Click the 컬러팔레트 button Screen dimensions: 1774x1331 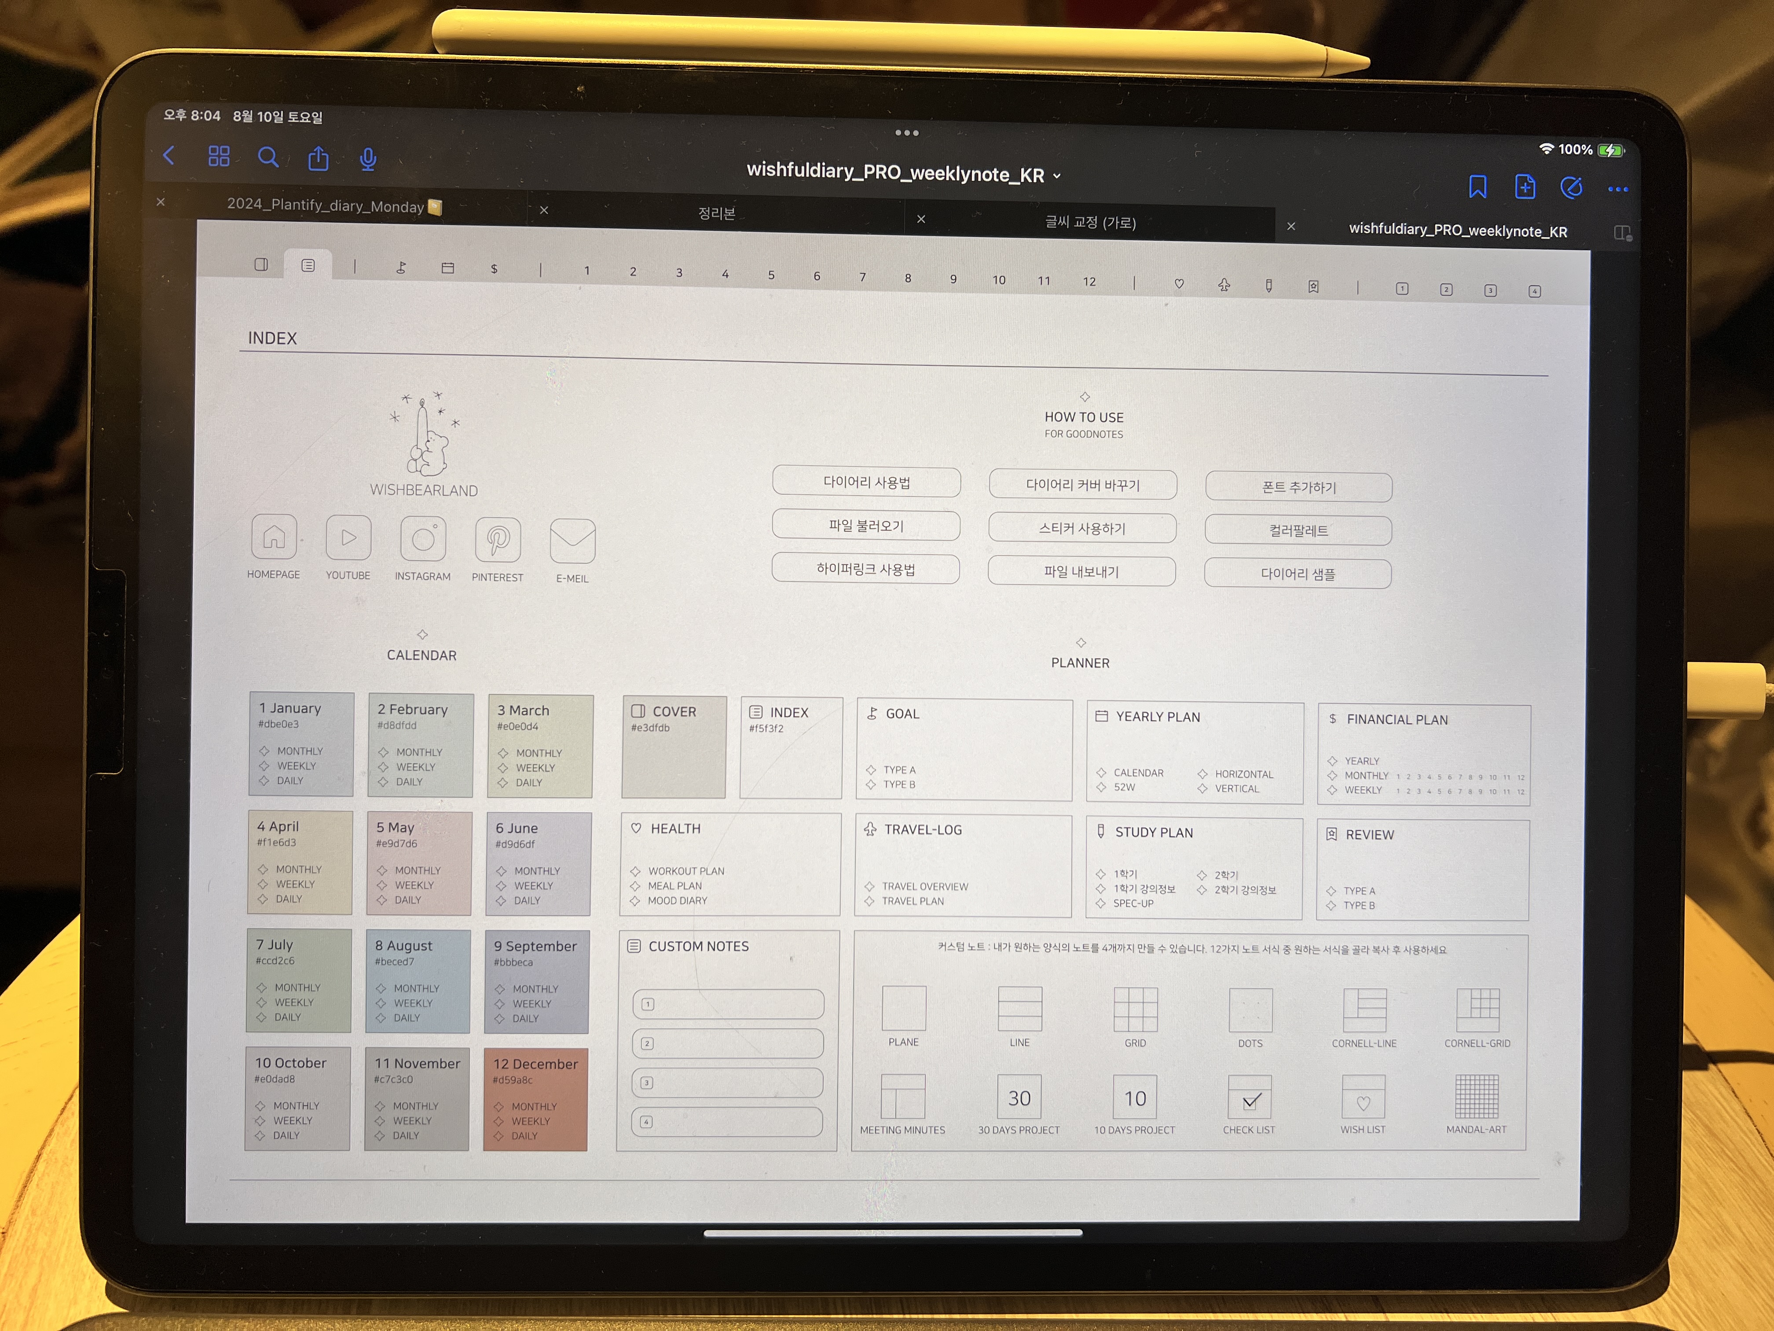1298,530
